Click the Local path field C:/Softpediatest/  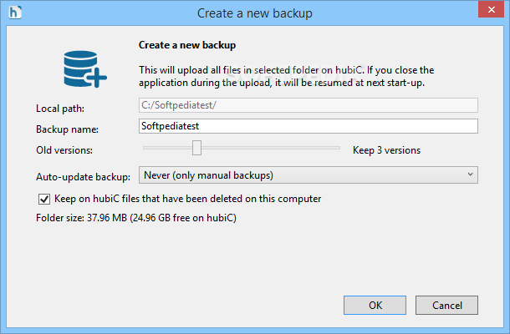pos(308,105)
